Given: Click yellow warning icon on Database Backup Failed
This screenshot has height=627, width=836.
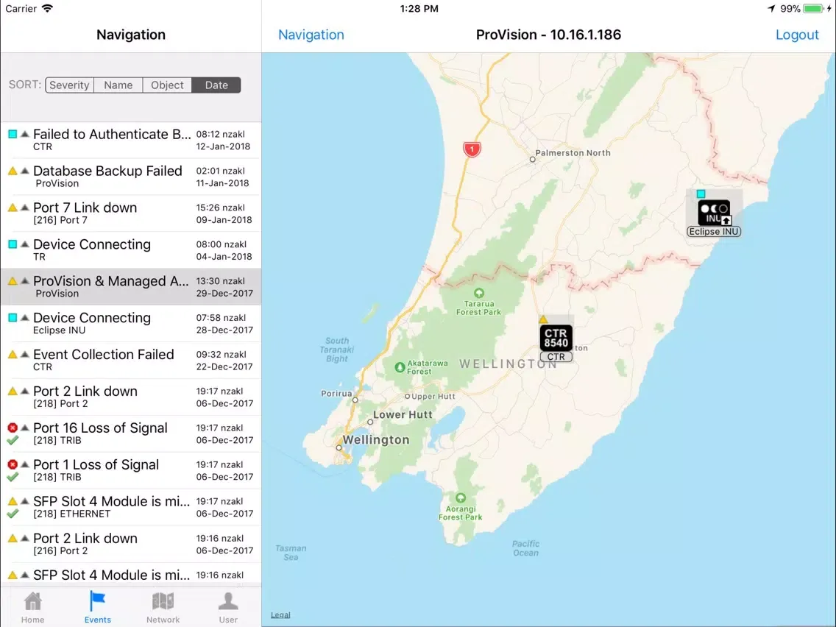Looking at the screenshot, I should tap(13, 171).
